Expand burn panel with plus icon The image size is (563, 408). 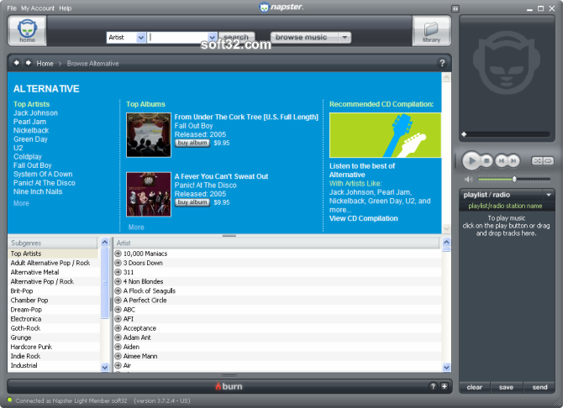tap(445, 386)
